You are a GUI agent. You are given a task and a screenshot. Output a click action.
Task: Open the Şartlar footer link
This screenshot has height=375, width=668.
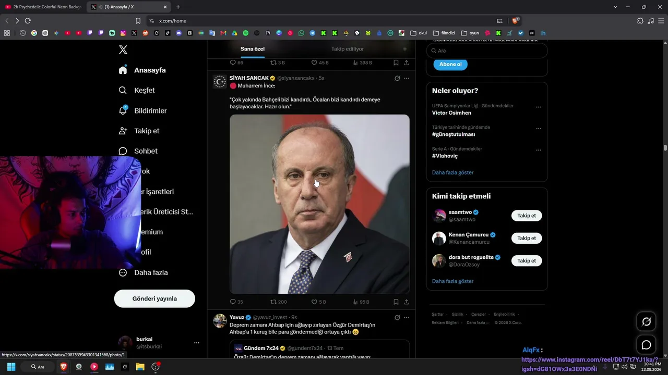tap(437, 315)
